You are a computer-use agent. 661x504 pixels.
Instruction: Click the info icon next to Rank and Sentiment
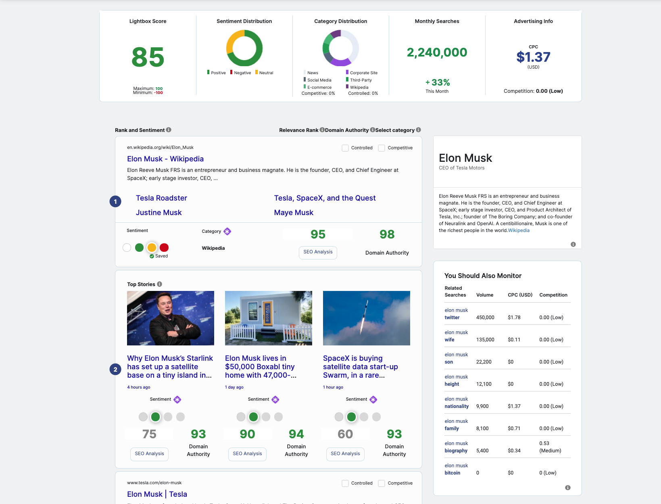pos(169,130)
